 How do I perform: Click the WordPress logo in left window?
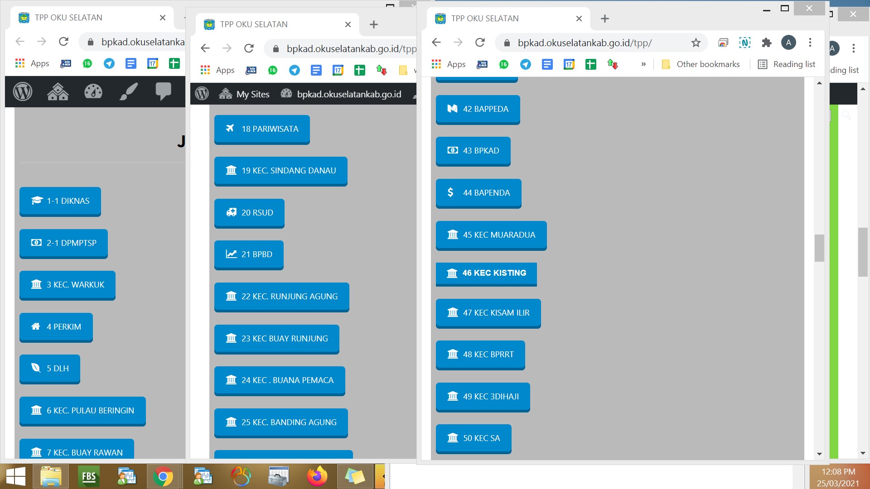(23, 92)
